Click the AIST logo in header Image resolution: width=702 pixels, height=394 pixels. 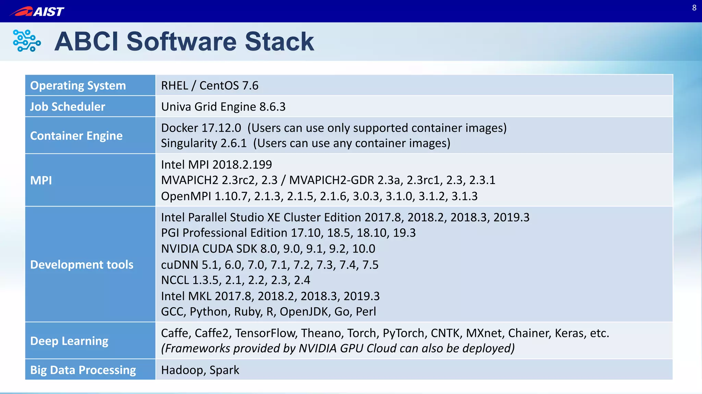click(x=37, y=11)
